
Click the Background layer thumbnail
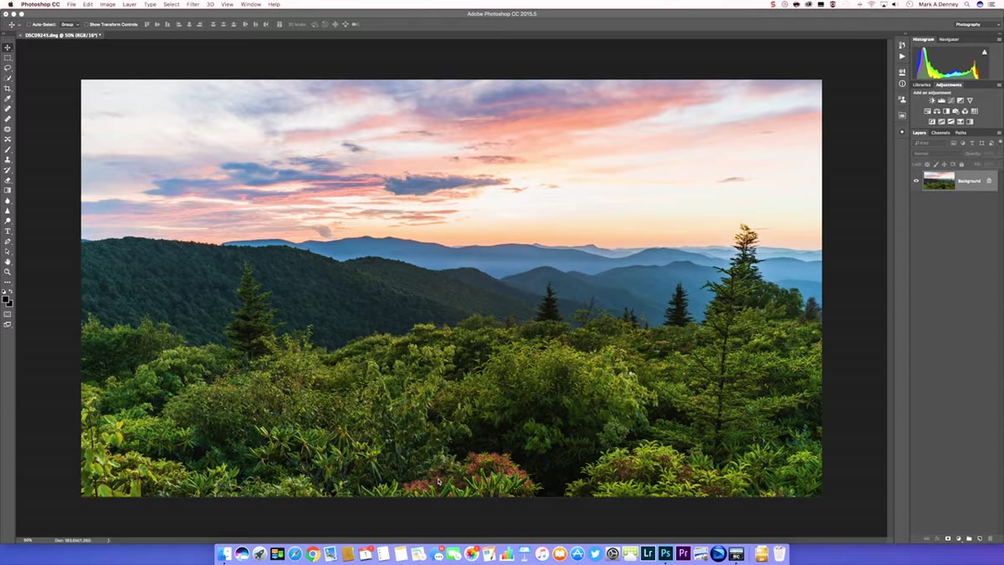click(x=939, y=181)
